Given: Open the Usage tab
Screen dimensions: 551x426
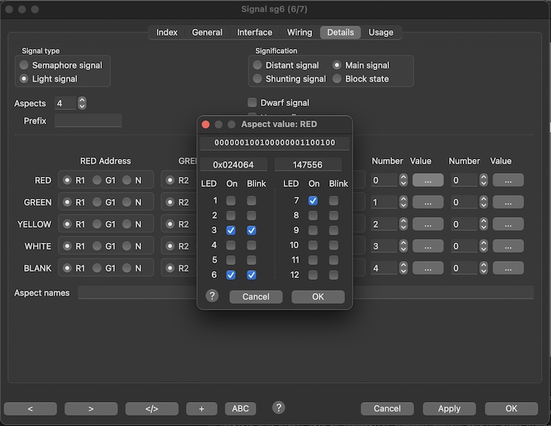Looking at the screenshot, I should click(380, 32).
